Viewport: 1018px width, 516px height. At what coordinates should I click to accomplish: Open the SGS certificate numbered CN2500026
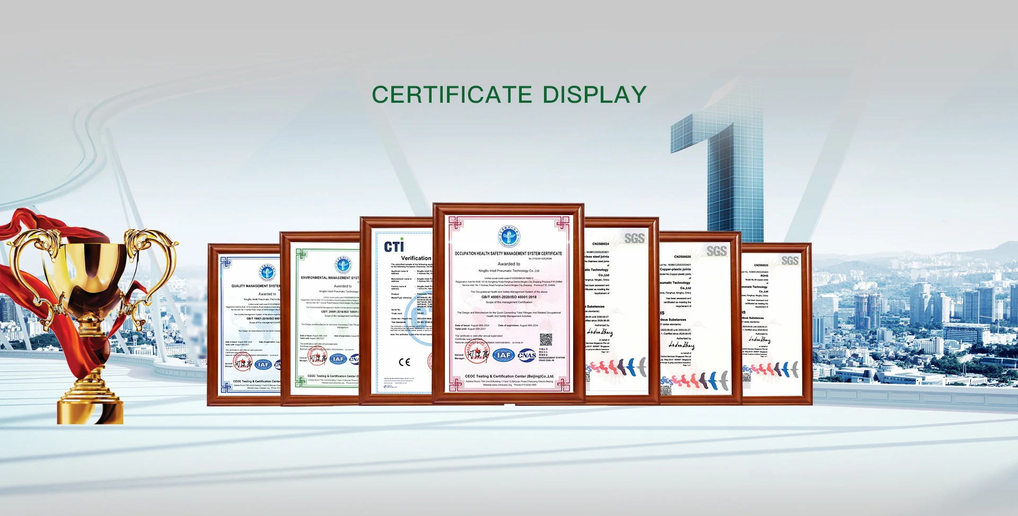click(x=700, y=318)
